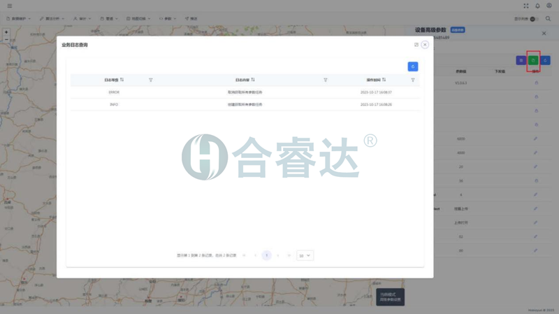Click the blue badge beside the 设备高级参数 title
The width and height of the screenshot is (559, 314).
(458, 30)
